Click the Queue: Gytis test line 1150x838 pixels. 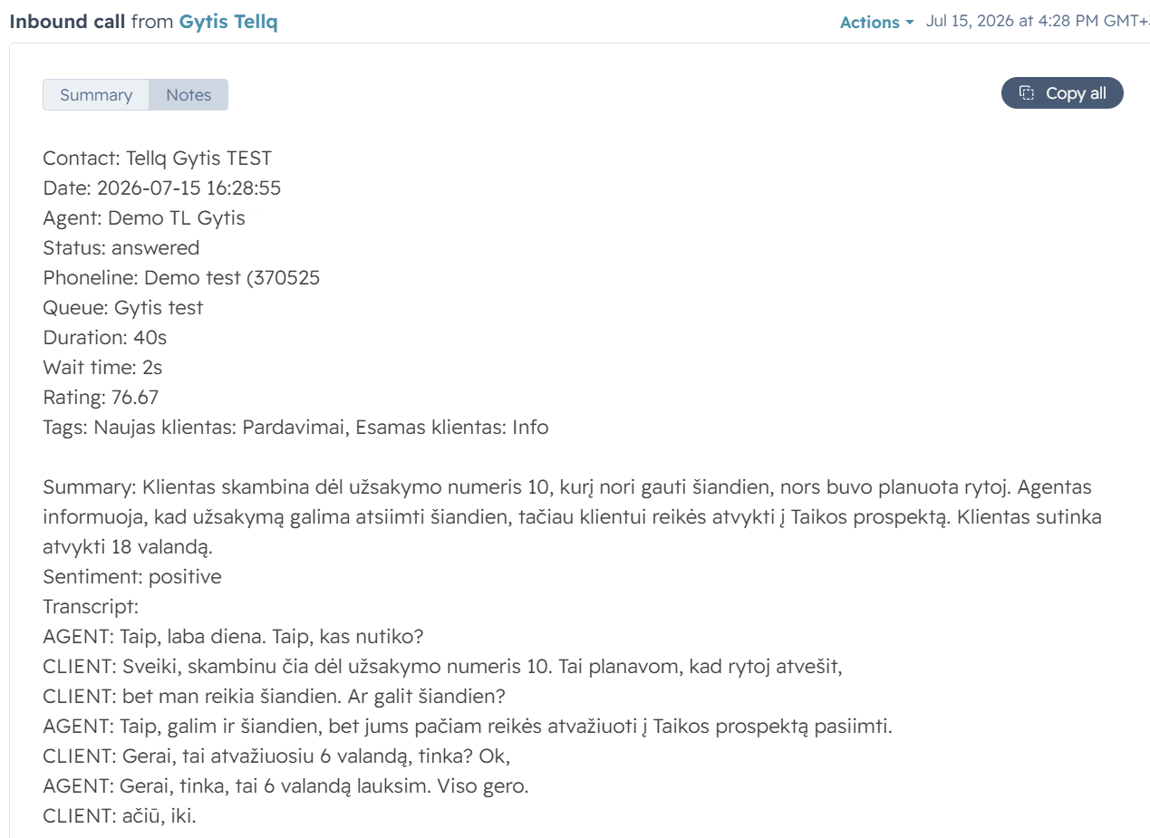(x=123, y=308)
